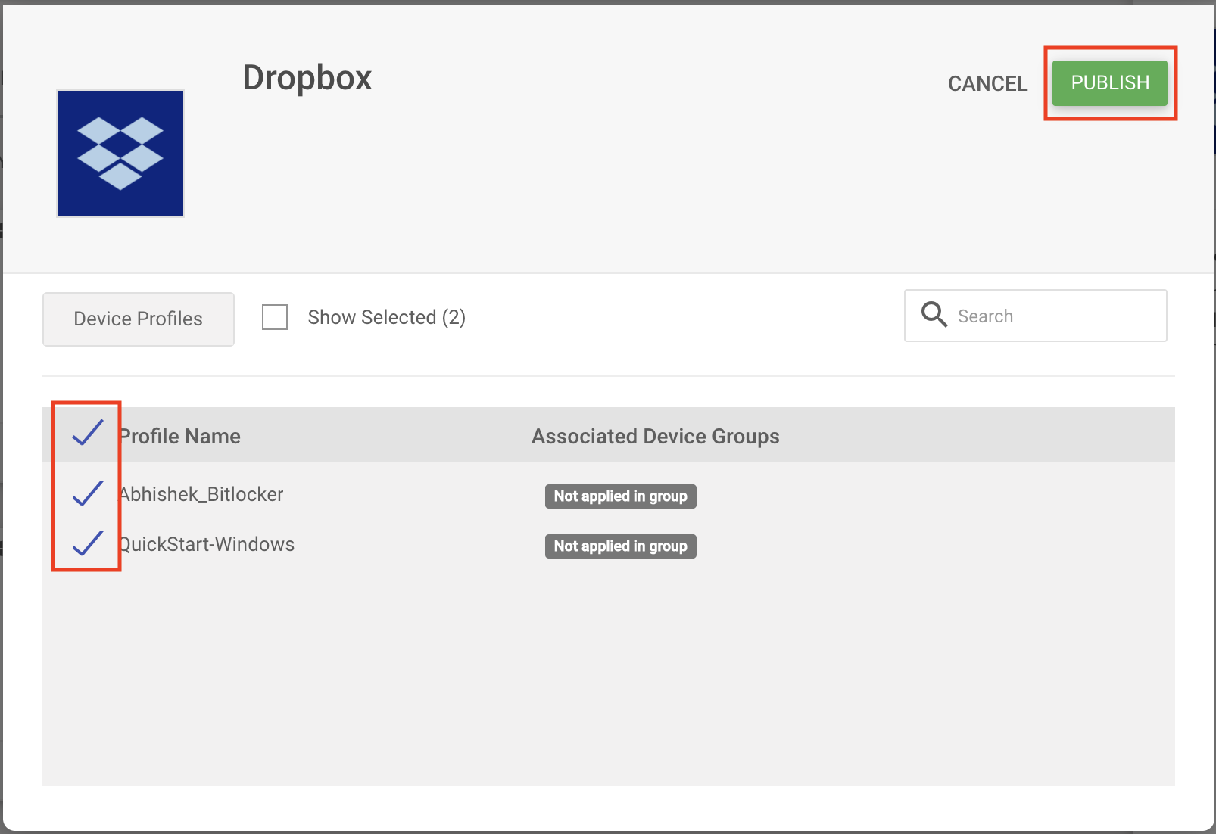Toggle the Show Selected (2) checkbox
The image size is (1216, 834).
[x=275, y=317]
